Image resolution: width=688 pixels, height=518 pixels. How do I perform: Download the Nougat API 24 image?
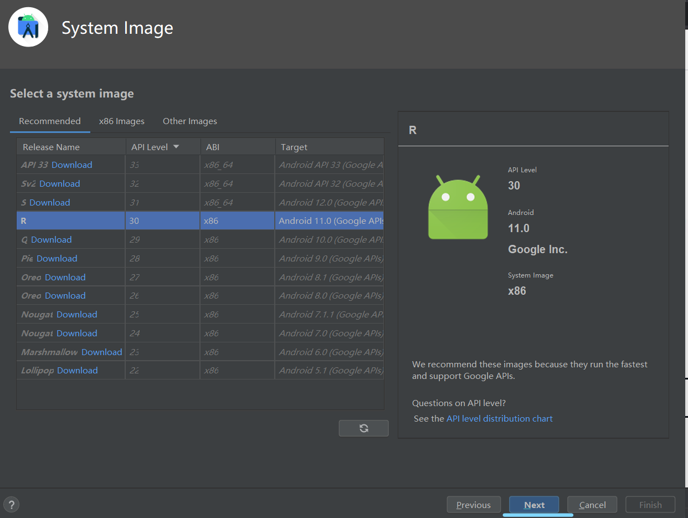77,333
